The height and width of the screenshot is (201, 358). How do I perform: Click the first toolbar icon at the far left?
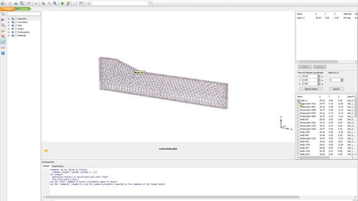coord(3,3)
